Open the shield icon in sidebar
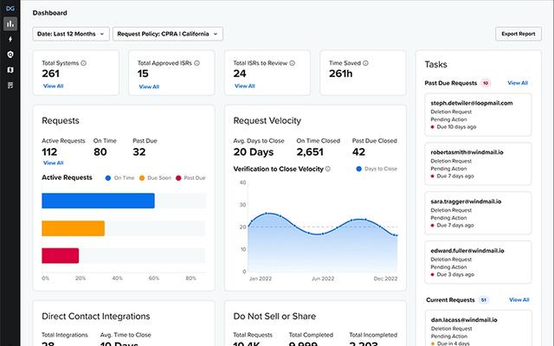554x346 pixels. 10,54
